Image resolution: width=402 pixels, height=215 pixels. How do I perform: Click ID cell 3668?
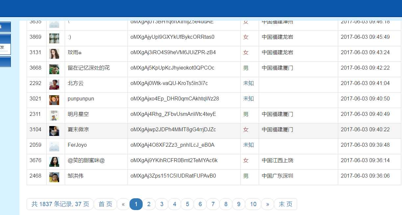pos(35,68)
